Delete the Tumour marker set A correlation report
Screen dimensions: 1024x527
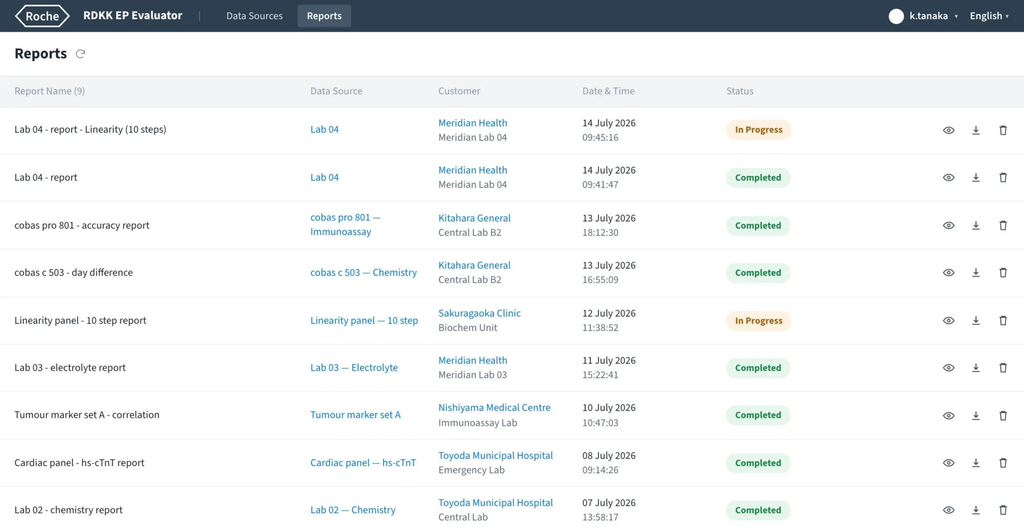pos(1003,416)
